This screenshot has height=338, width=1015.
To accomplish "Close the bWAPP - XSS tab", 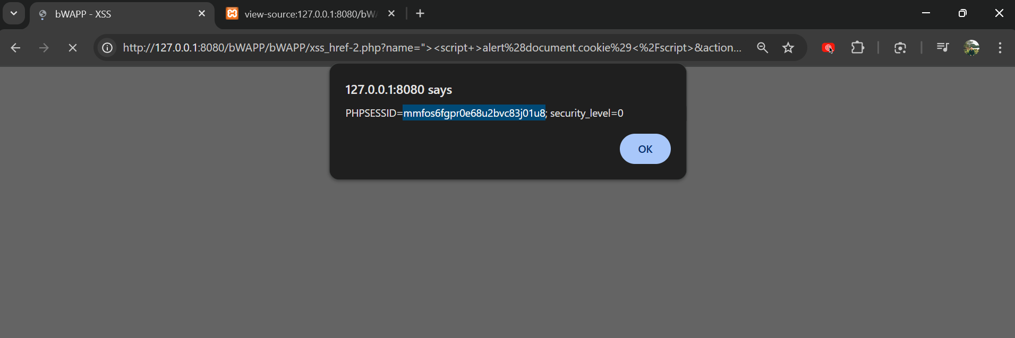I will (202, 14).
